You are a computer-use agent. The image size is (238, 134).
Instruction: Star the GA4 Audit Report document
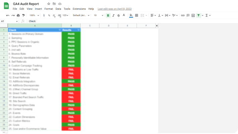(49, 4)
